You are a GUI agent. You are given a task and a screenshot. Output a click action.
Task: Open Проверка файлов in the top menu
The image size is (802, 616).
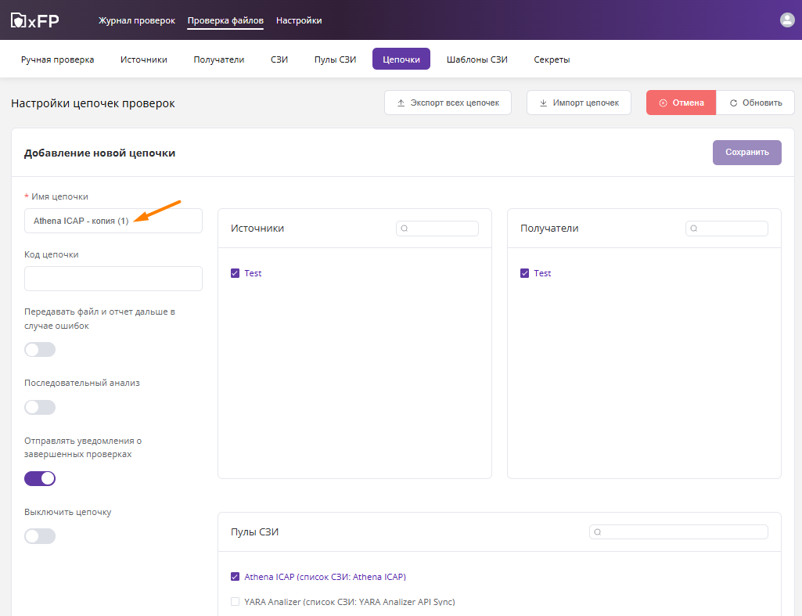(225, 20)
